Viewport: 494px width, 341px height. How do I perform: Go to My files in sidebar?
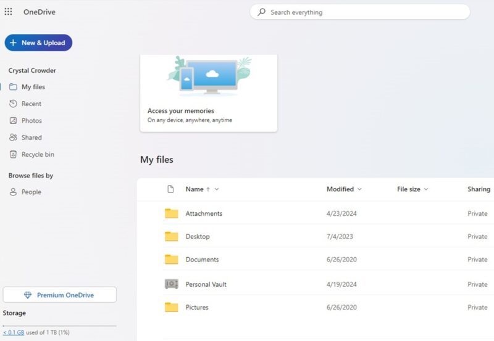coord(33,87)
